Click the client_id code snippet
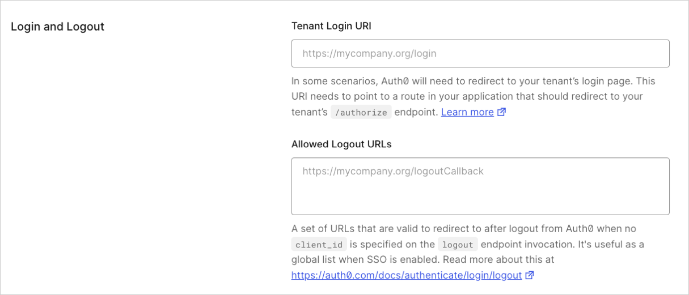Image resolution: width=689 pixels, height=295 pixels. click(x=319, y=245)
